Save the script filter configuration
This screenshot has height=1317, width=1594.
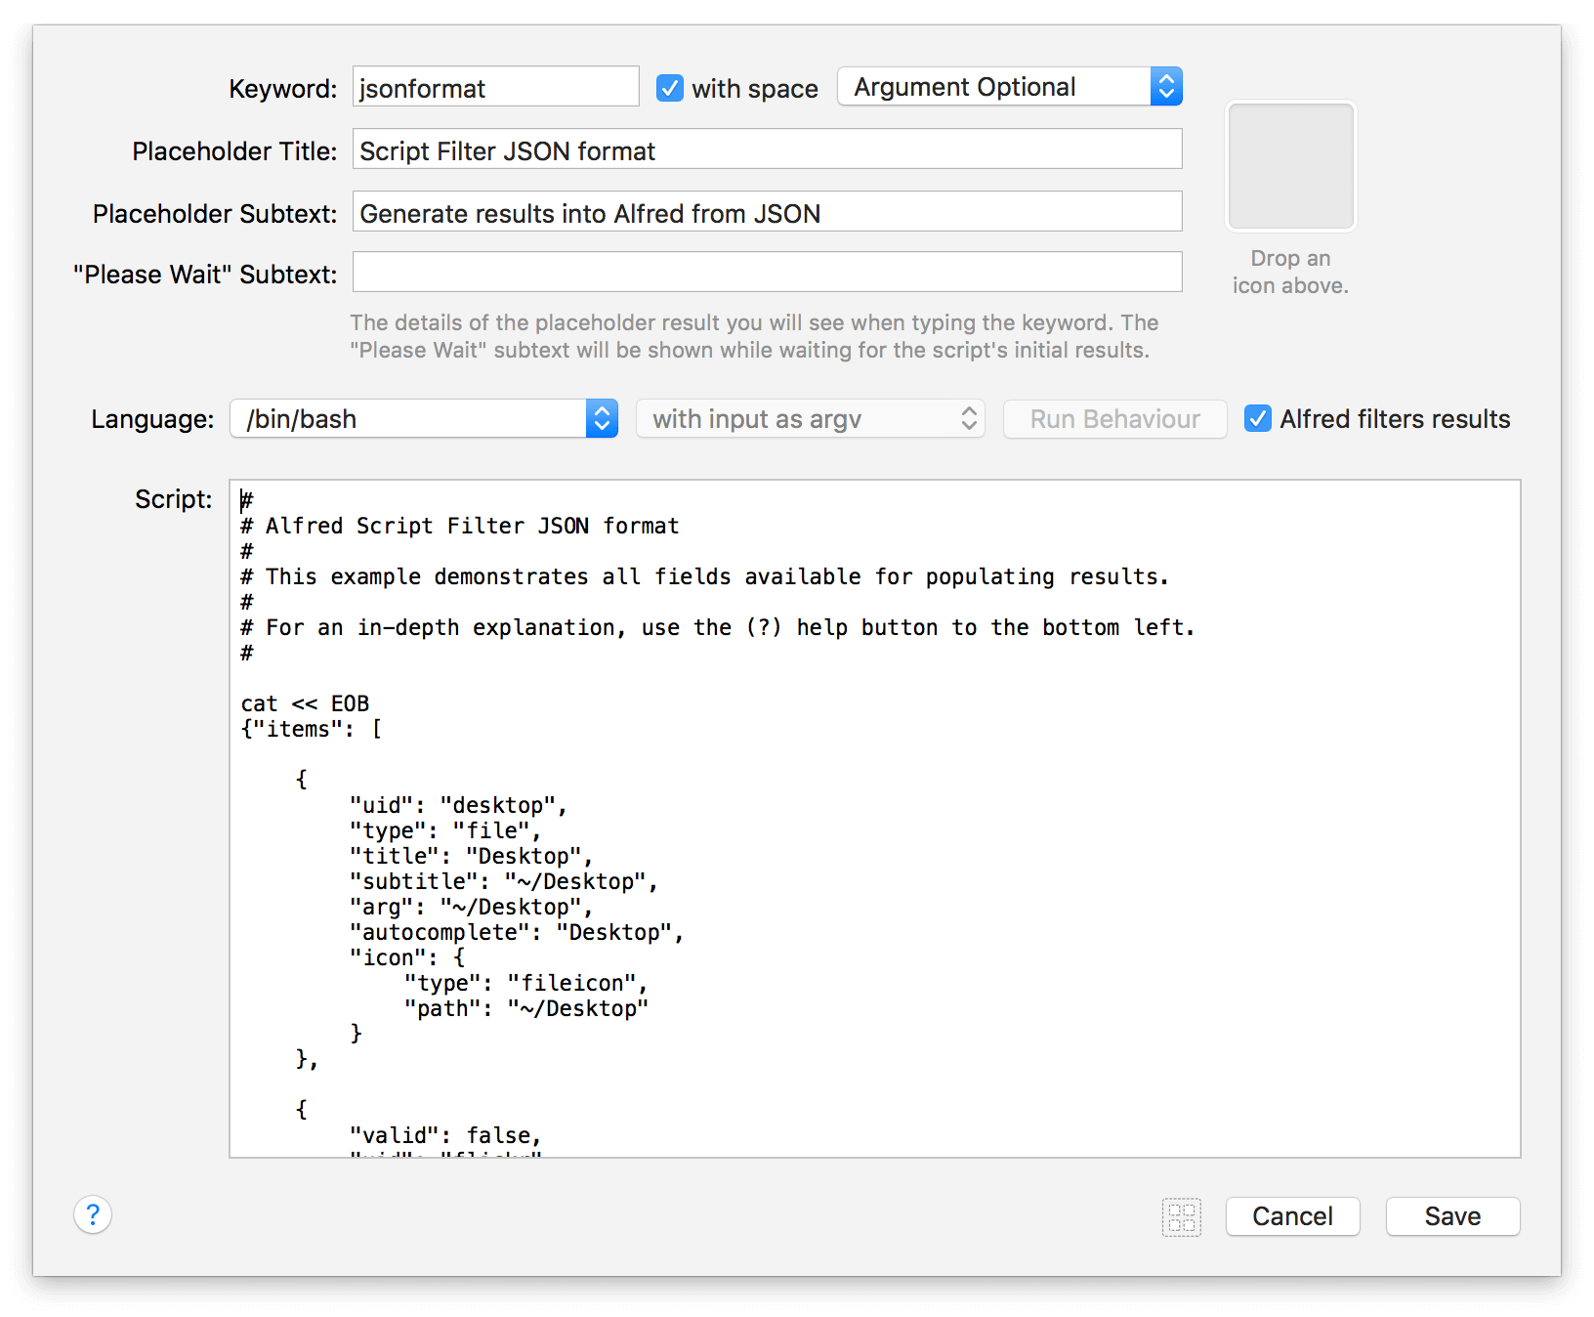click(1452, 1216)
